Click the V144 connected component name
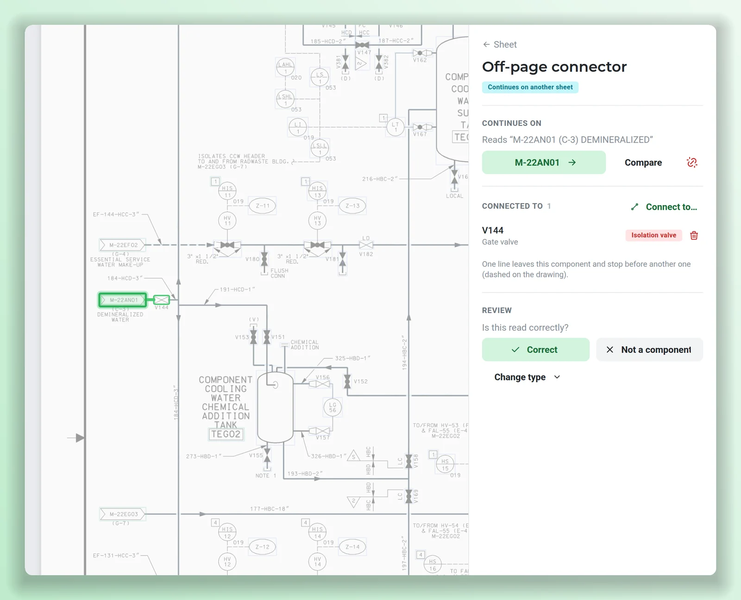The width and height of the screenshot is (741, 600). click(493, 230)
